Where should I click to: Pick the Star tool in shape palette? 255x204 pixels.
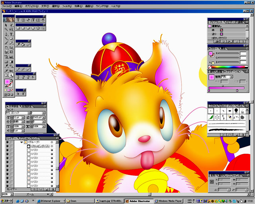(38, 28)
